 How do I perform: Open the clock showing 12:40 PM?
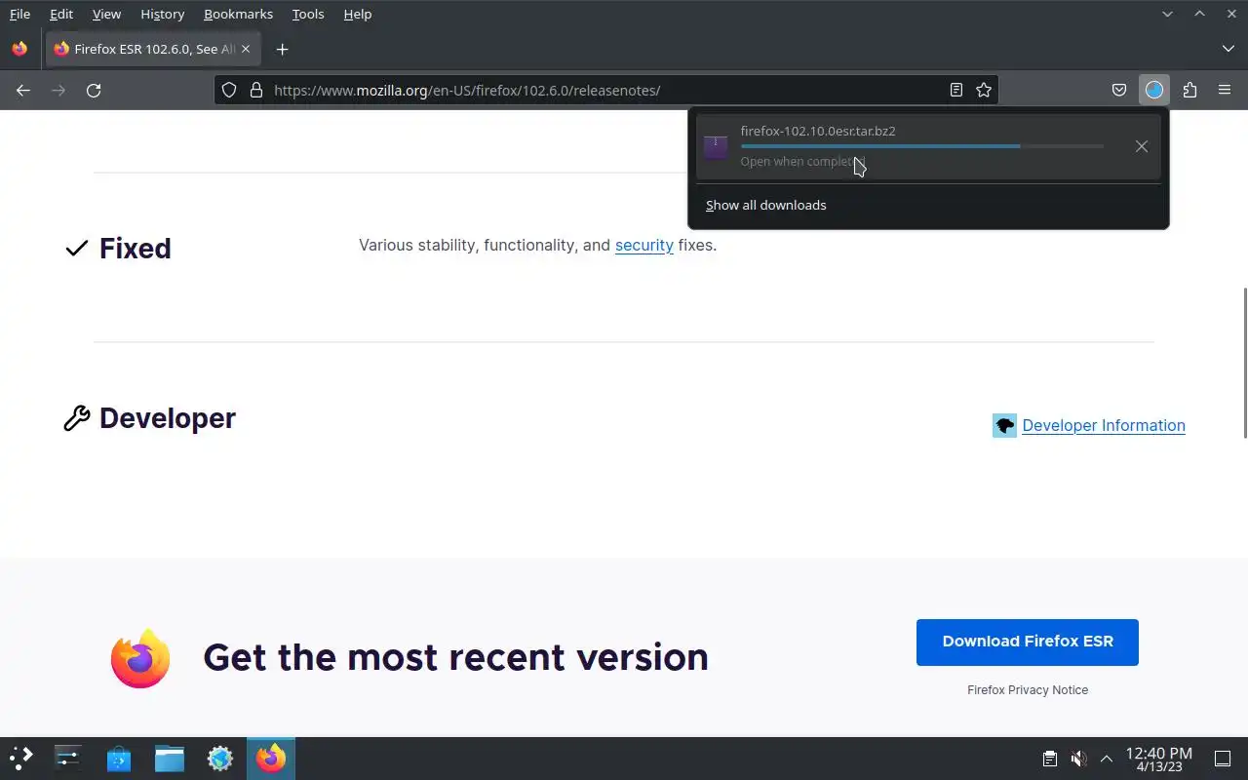[1158, 759]
